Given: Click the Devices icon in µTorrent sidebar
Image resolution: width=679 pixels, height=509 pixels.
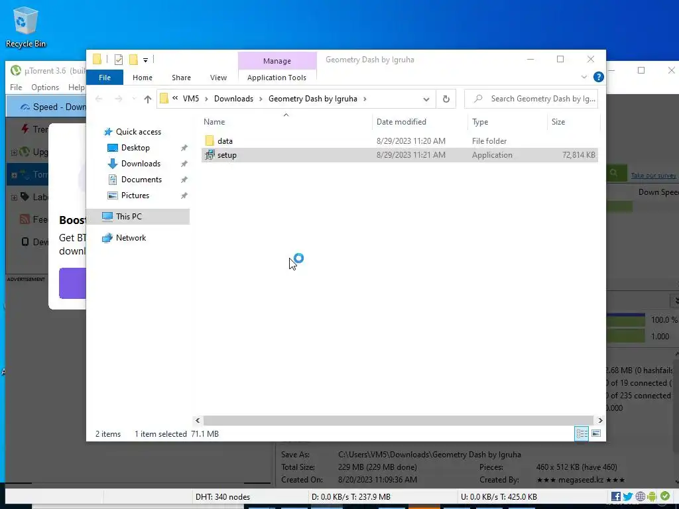Looking at the screenshot, I should click(x=25, y=241).
